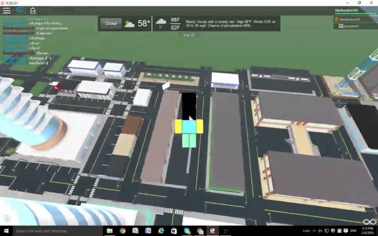
Task: Click chat line ':Cape me'
Action: tap(44, 33)
